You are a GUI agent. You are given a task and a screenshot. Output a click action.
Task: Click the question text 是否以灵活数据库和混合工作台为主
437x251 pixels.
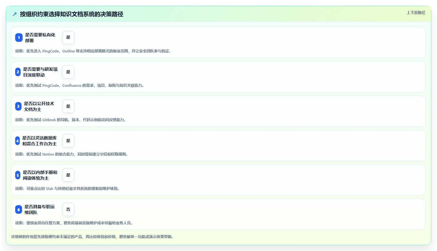[40, 141]
